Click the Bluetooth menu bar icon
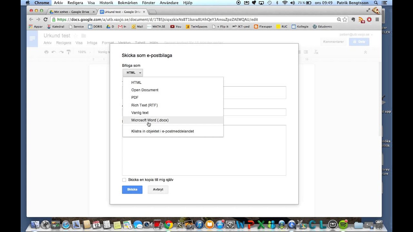 pos(277,3)
